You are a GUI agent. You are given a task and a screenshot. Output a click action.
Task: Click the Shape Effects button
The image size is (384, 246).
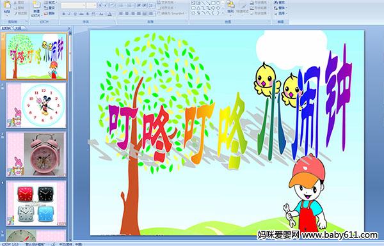pos(260,13)
